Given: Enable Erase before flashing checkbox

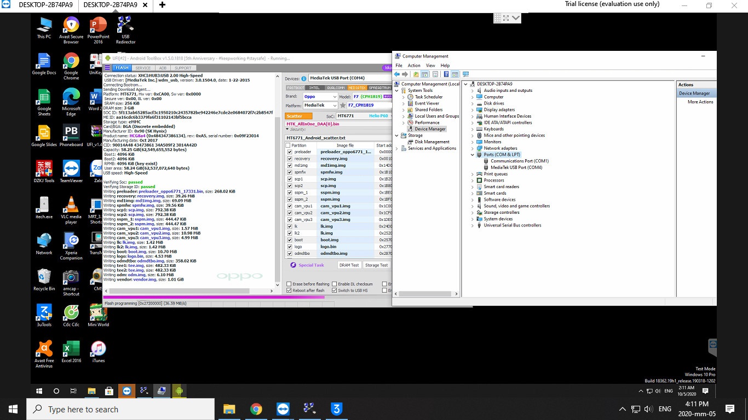Looking at the screenshot, I should click(289, 284).
